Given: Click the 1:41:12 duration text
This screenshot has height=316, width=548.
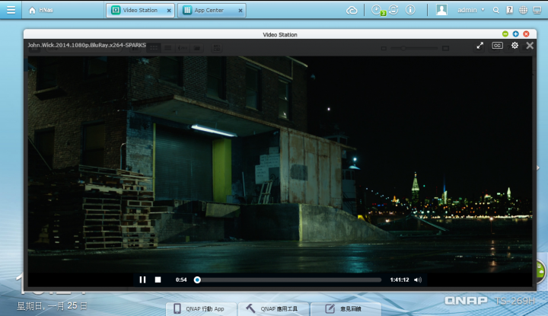Looking at the screenshot, I should pos(400,279).
